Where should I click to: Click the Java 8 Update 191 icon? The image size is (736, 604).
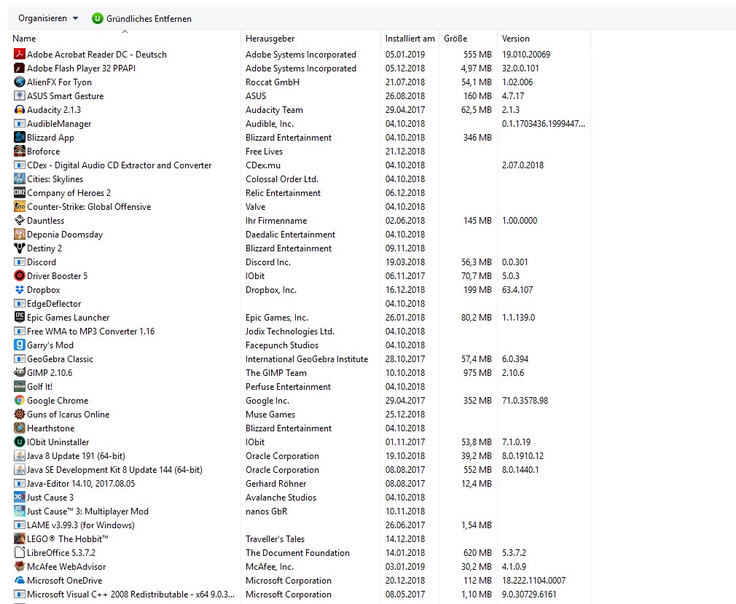pyautogui.click(x=19, y=455)
